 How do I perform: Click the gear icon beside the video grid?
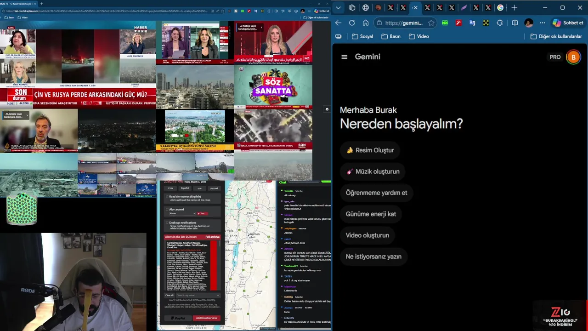click(327, 109)
